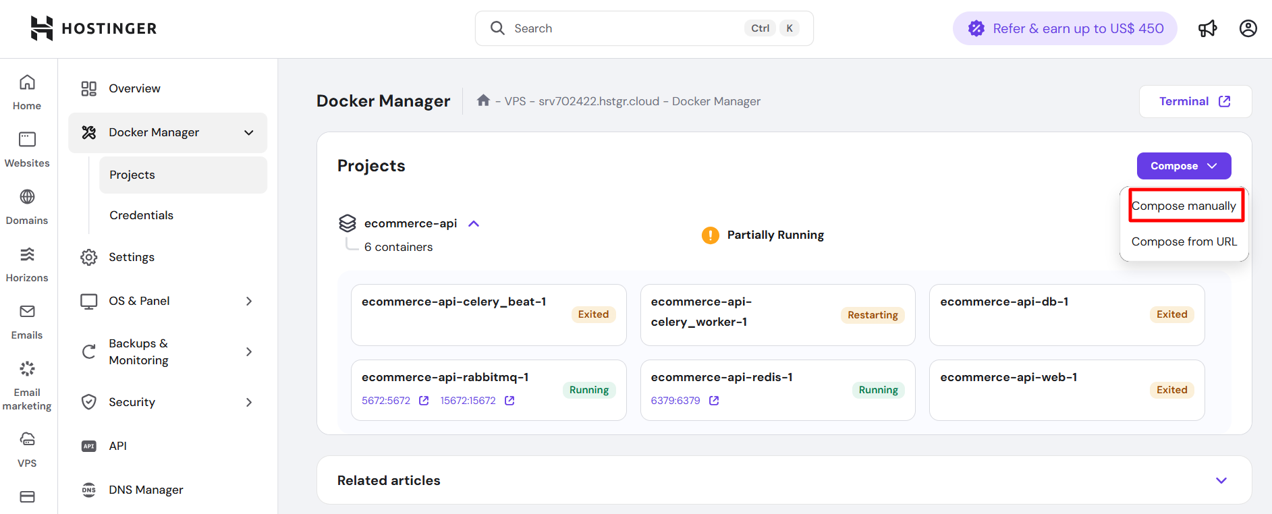Open Email marketing section

(27, 386)
